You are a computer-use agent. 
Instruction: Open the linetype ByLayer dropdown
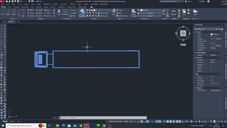pos(150,16)
